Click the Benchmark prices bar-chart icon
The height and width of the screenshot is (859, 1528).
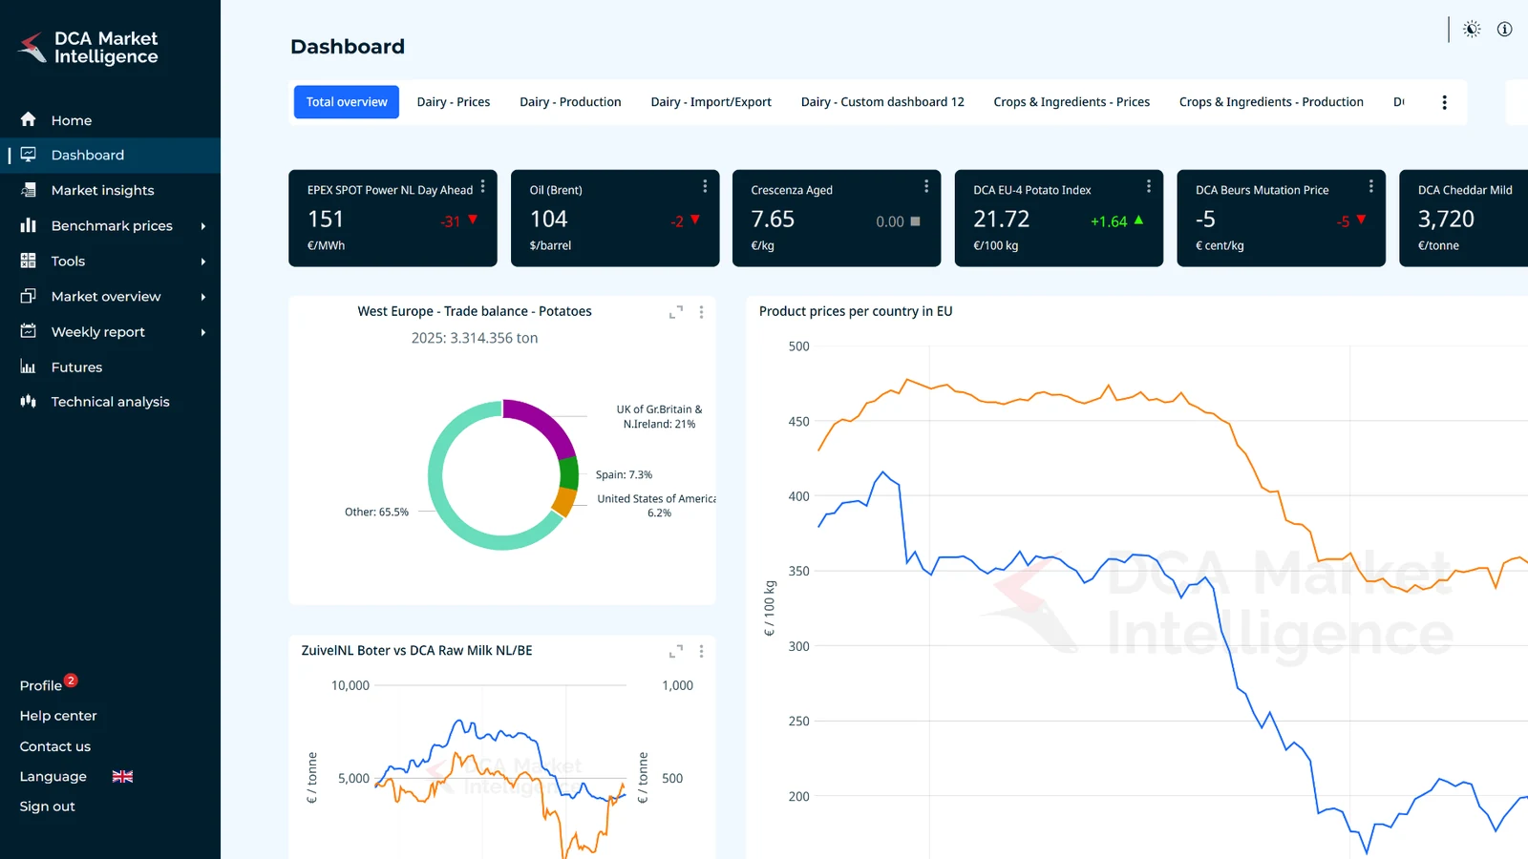pos(28,225)
